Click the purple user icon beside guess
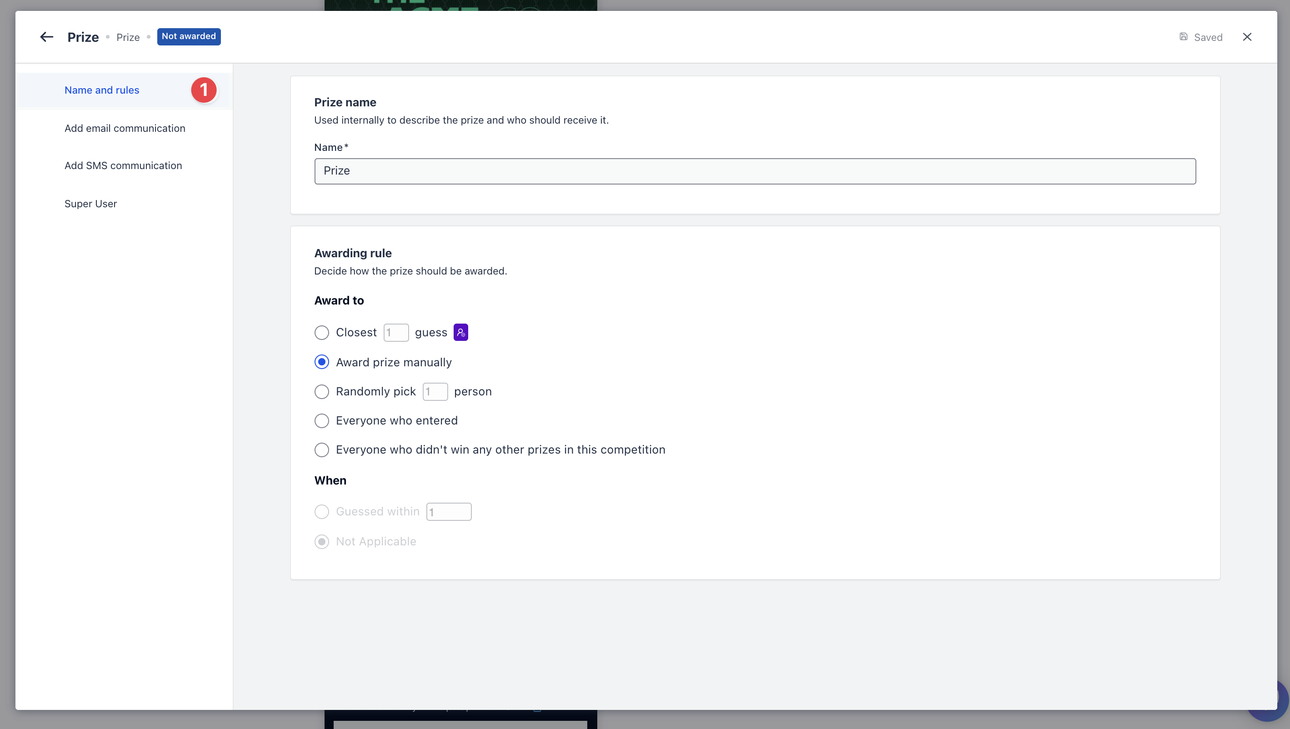The image size is (1290, 729). (x=461, y=332)
